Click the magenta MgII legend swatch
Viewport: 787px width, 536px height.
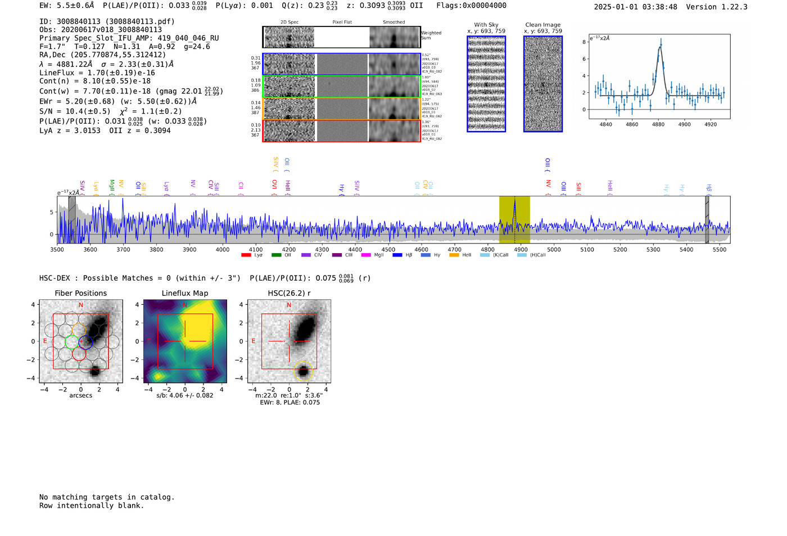(x=366, y=255)
